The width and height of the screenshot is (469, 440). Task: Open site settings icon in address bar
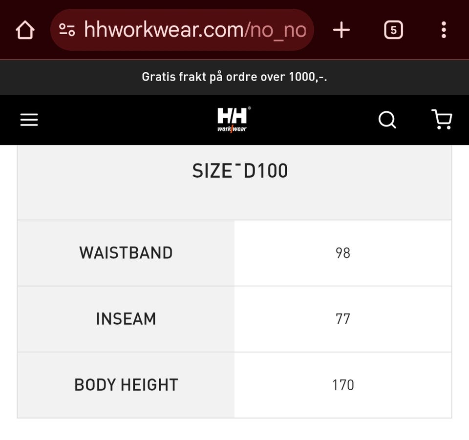tap(67, 30)
